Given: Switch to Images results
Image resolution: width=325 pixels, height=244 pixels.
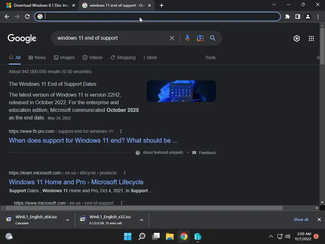Looking at the screenshot, I should 64,58.
